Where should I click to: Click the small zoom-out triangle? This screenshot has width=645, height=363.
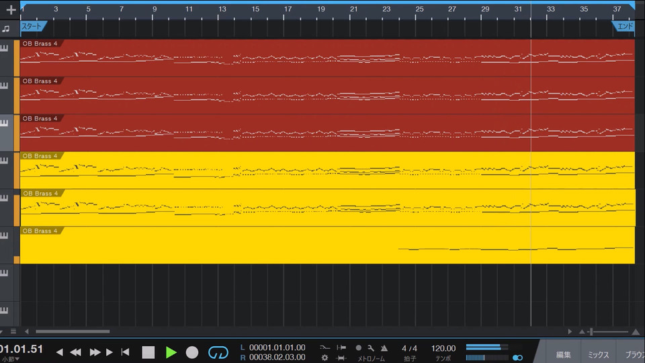point(582,331)
